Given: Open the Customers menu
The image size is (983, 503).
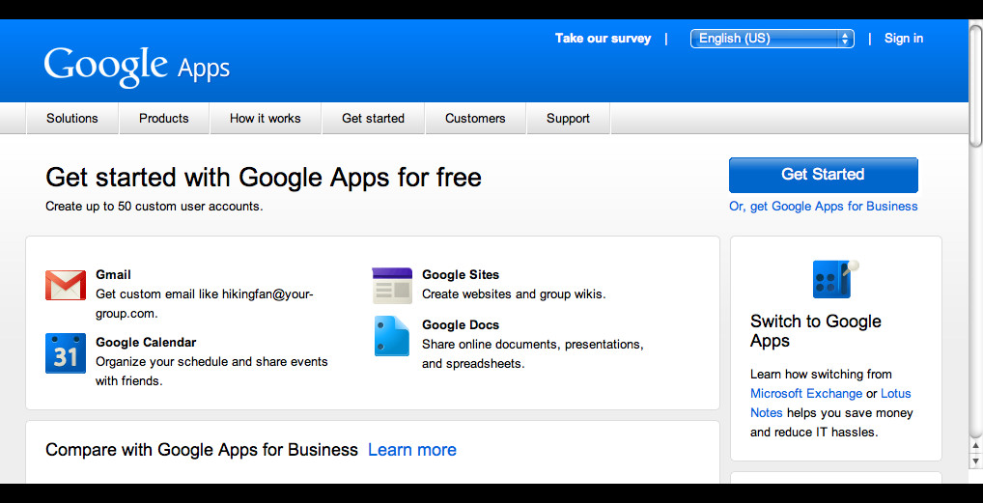Looking at the screenshot, I should click(475, 119).
